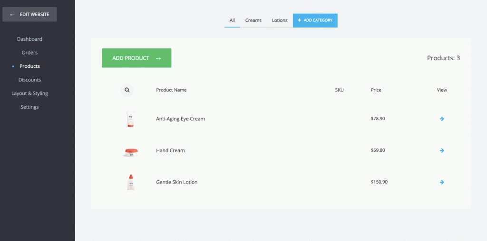Screen dimensions: 487x241
Task: Select the All category tab
Action: (x=232, y=20)
